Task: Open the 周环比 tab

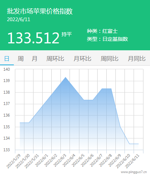Action: [55, 59]
